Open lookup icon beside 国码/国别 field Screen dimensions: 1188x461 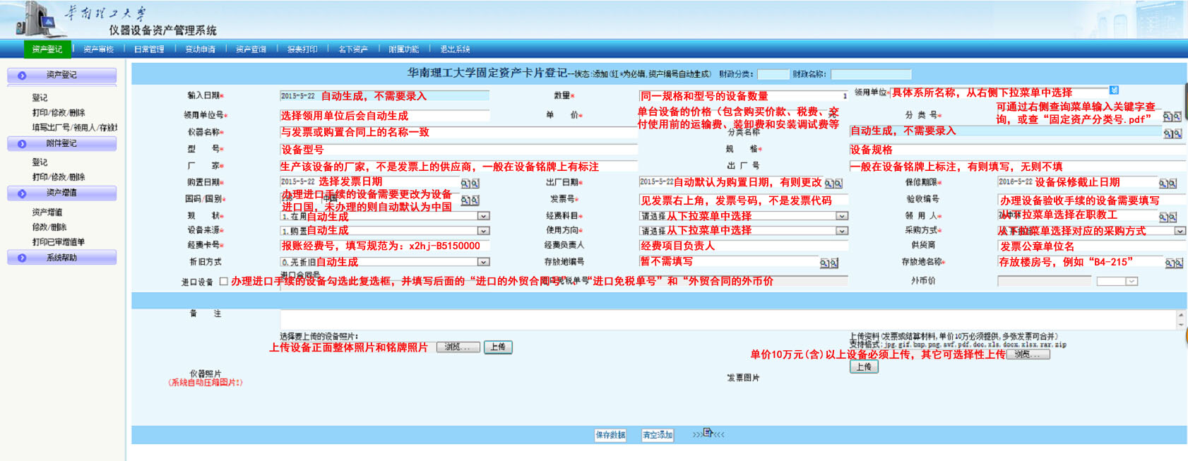click(470, 200)
